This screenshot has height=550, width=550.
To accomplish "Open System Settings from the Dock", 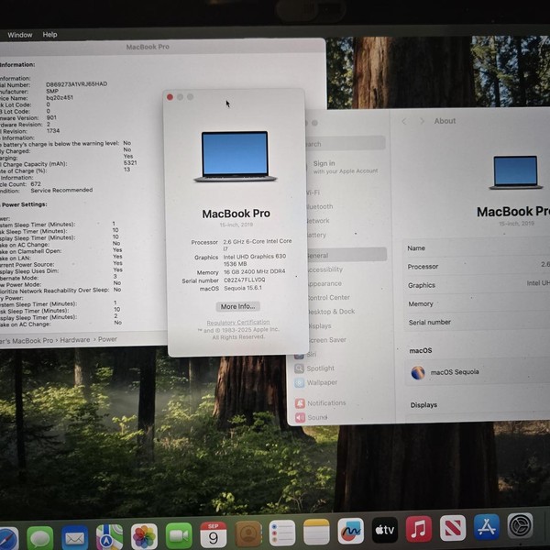I will (x=520, y=525).
